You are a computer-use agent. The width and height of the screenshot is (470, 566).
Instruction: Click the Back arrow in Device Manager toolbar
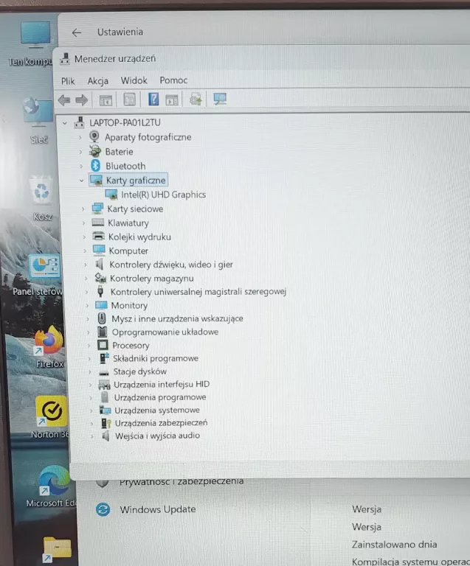tap(64, 99)
